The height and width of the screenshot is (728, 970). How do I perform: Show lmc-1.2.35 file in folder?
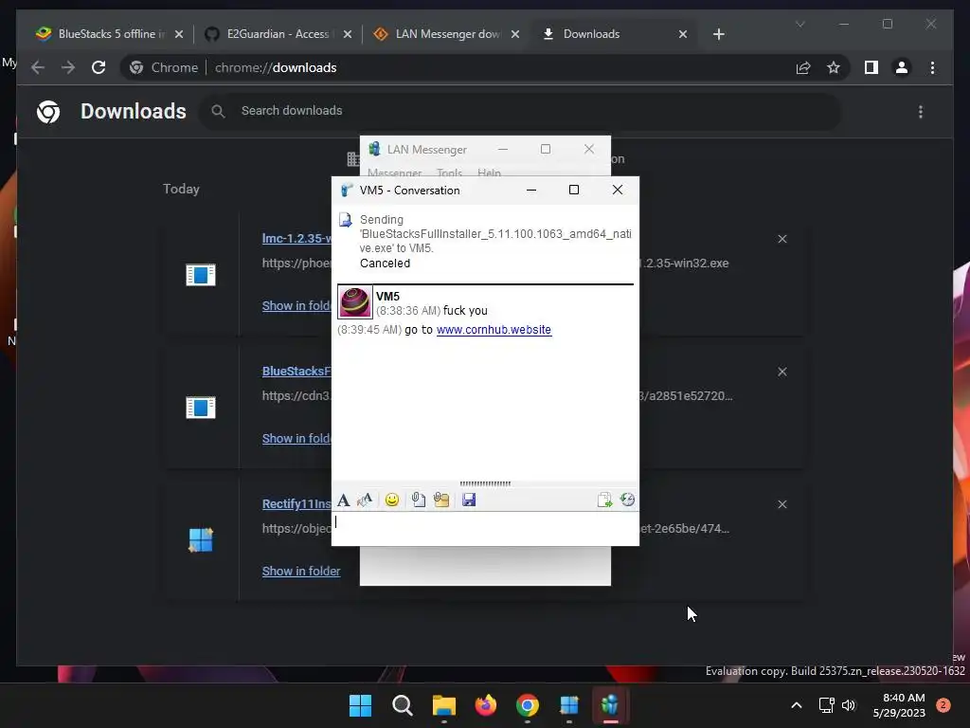coord(296,306)
